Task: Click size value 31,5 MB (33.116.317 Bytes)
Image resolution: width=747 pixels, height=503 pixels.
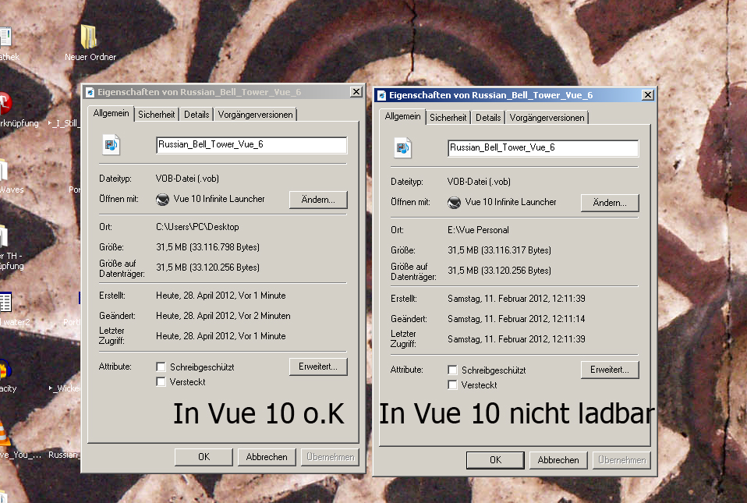Action: pos(499,250)
